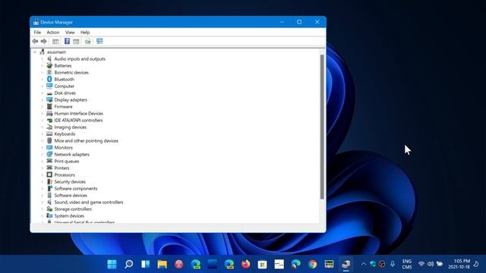Click the Disk drives icon
The image size is (486, 273).
49,93
